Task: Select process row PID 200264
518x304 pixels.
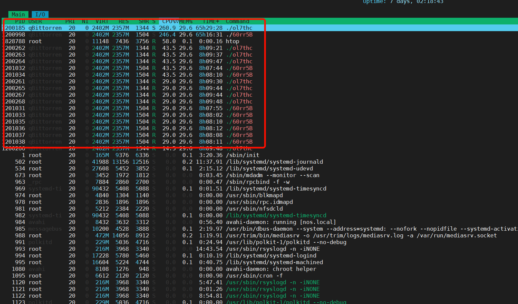Action: pyautogui.click(x=260, y=61)
